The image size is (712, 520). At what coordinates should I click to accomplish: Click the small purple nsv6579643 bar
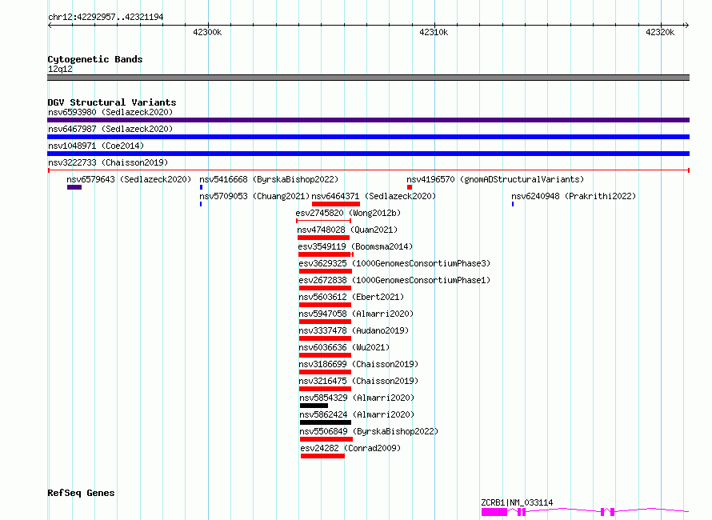pyautogui.click(x=74, y=187)
